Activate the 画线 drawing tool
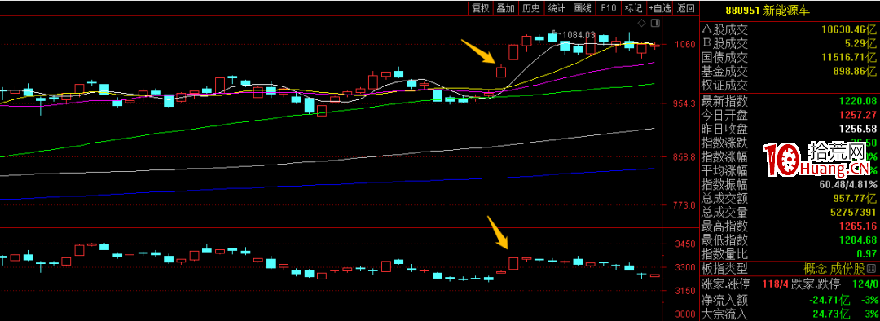The image size is (880, 321). click(x=582, y=8)
